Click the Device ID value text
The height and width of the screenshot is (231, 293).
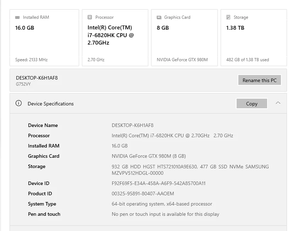point(159,183)
